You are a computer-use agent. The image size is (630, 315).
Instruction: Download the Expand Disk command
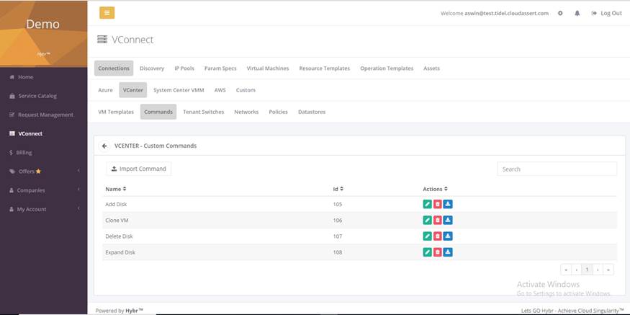tap(448, 252)
